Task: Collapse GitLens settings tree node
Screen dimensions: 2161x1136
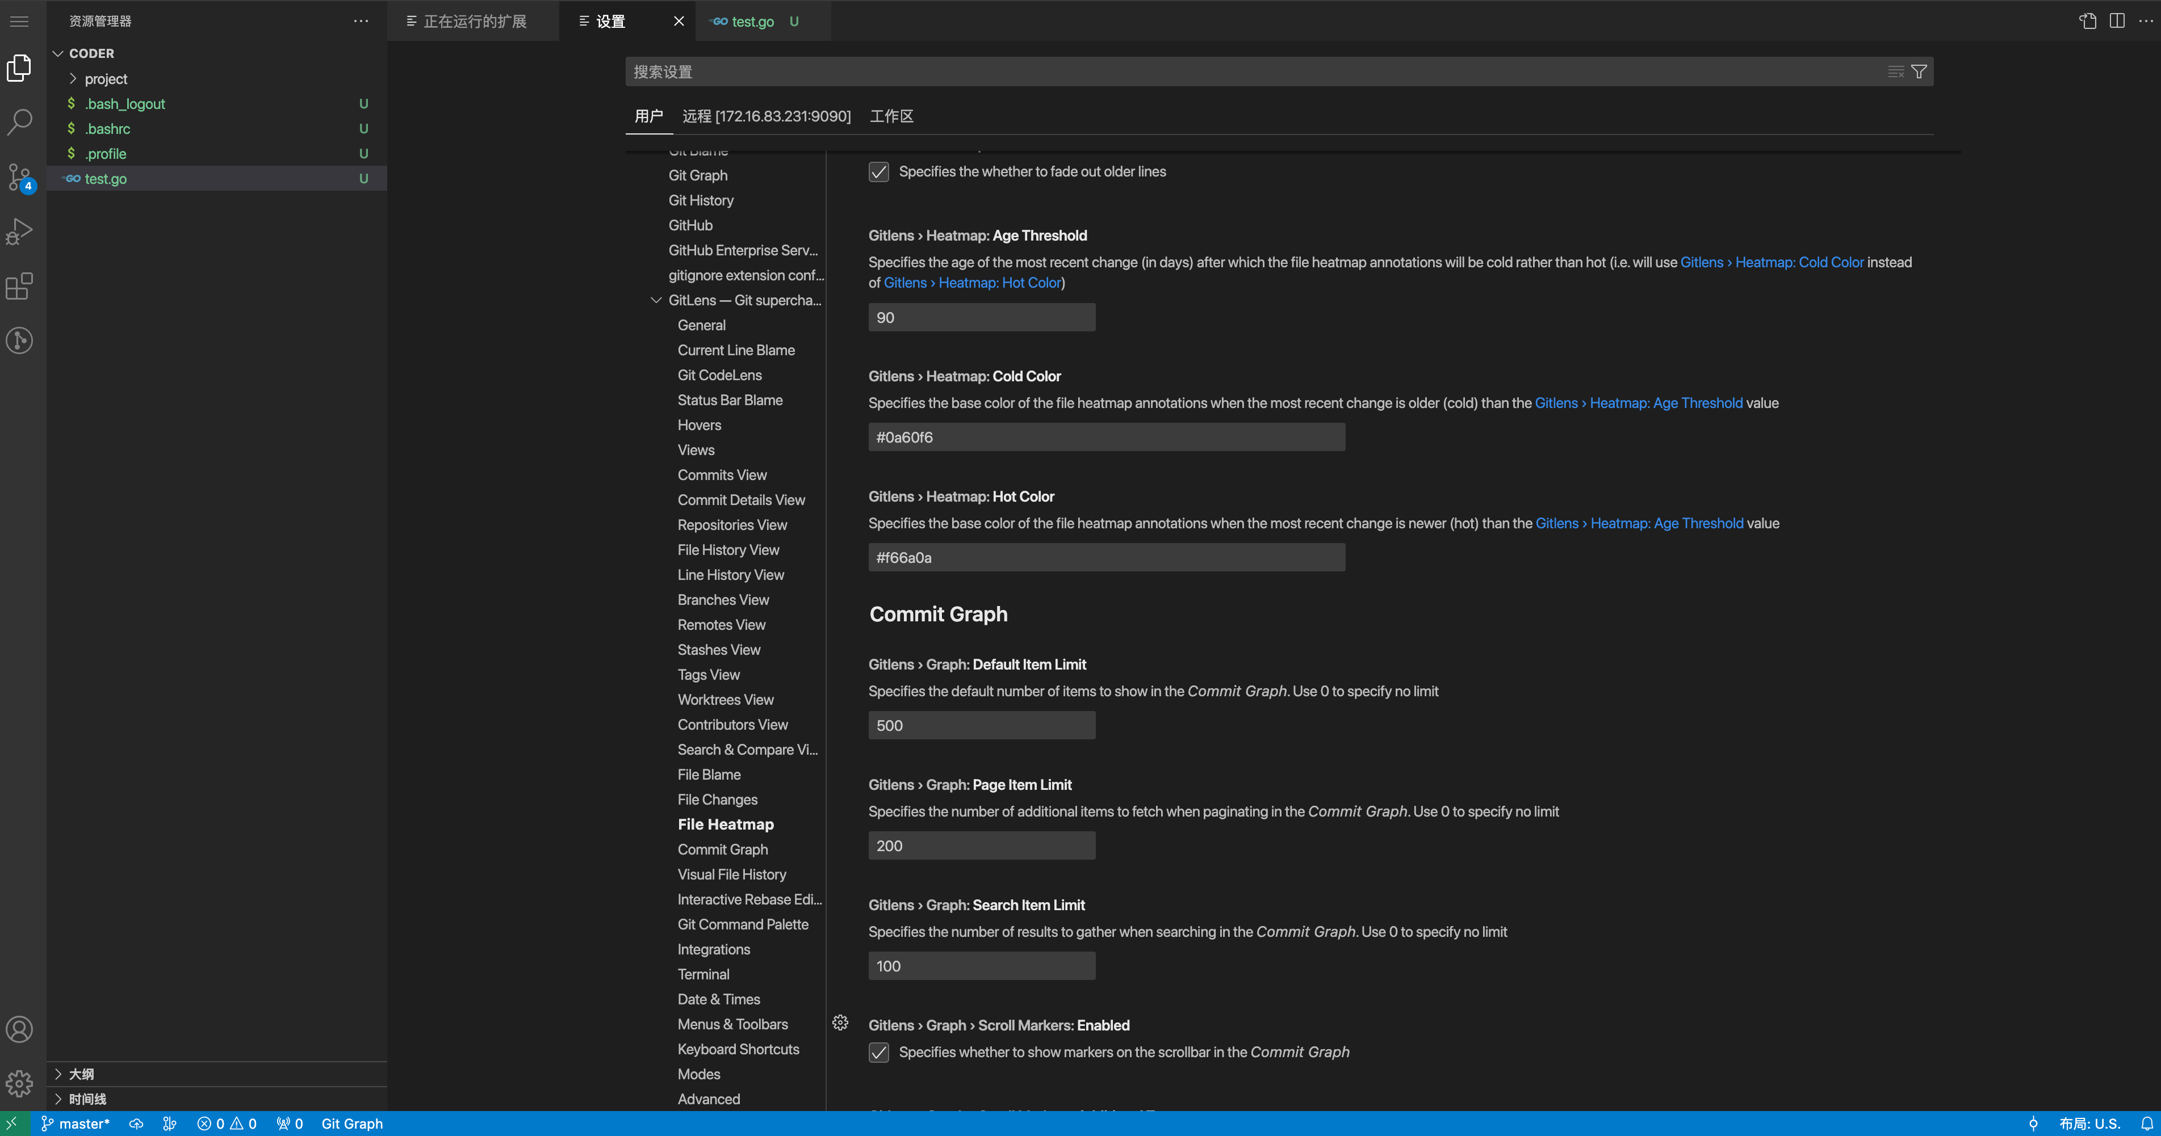Action: click(x=655, y=300)
